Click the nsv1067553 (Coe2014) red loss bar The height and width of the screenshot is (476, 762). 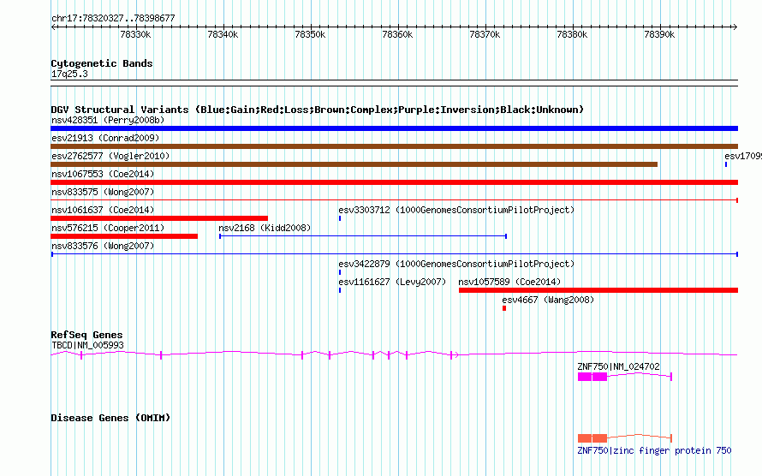[x=394, y=182]
